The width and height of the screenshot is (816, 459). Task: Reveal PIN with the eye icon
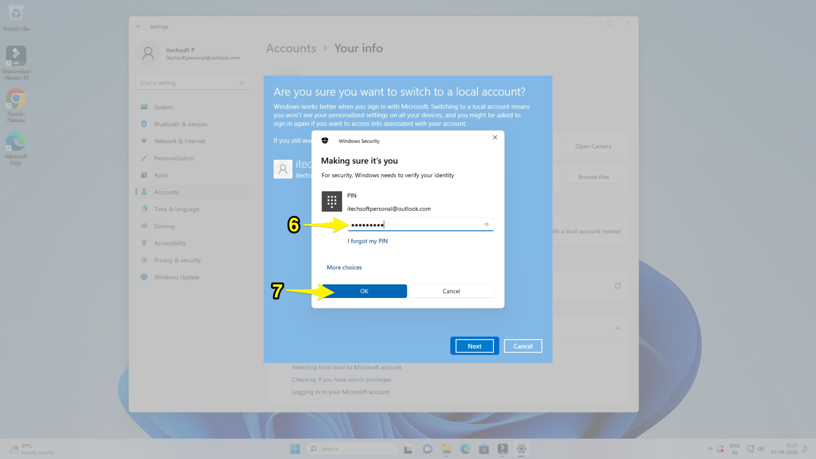point(486,225)
